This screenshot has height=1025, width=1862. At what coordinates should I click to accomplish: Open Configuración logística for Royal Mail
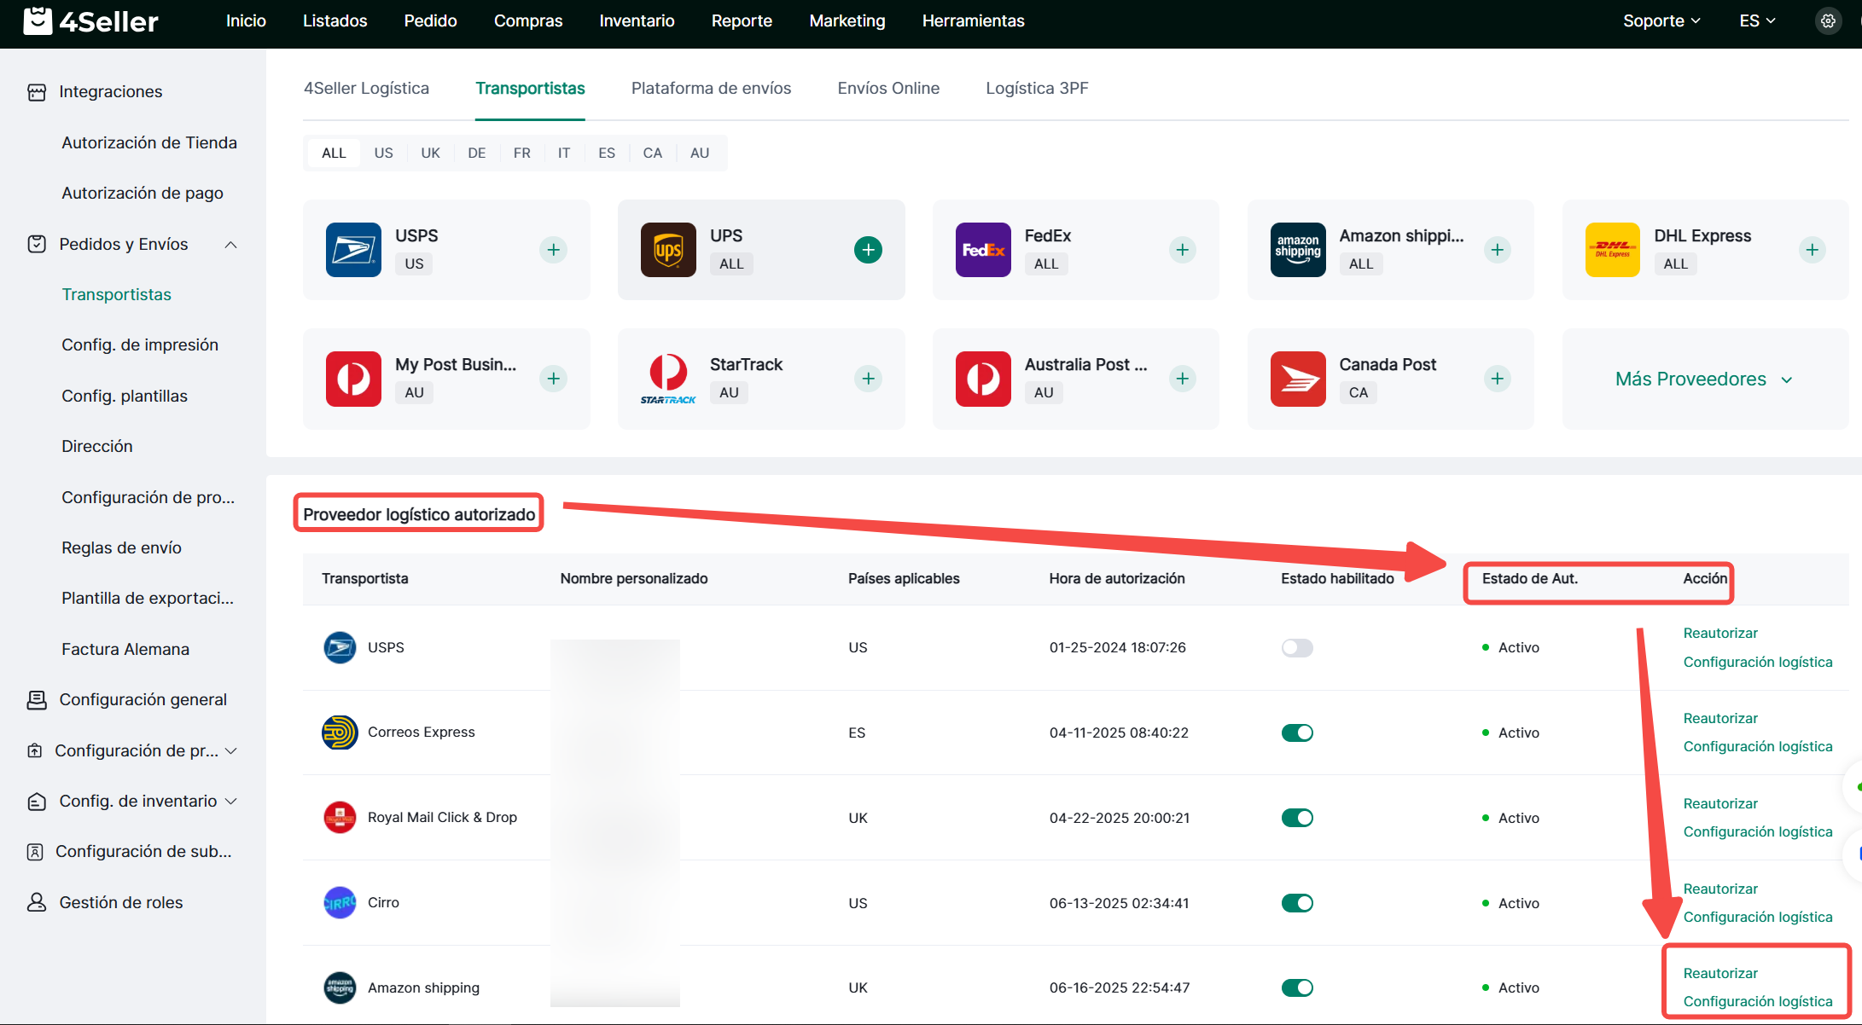point(1757,831)
